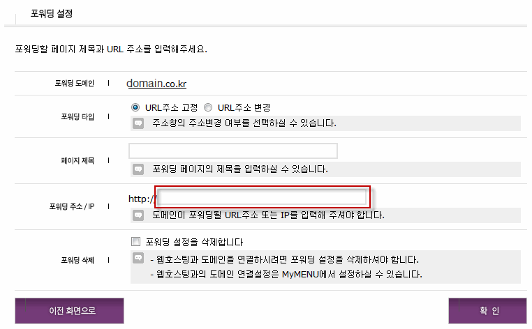Click the MyMENU hint text line

(x=286, y=274)
